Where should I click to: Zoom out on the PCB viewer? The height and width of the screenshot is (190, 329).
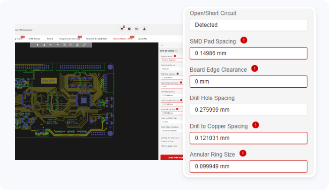coord(71,45)
